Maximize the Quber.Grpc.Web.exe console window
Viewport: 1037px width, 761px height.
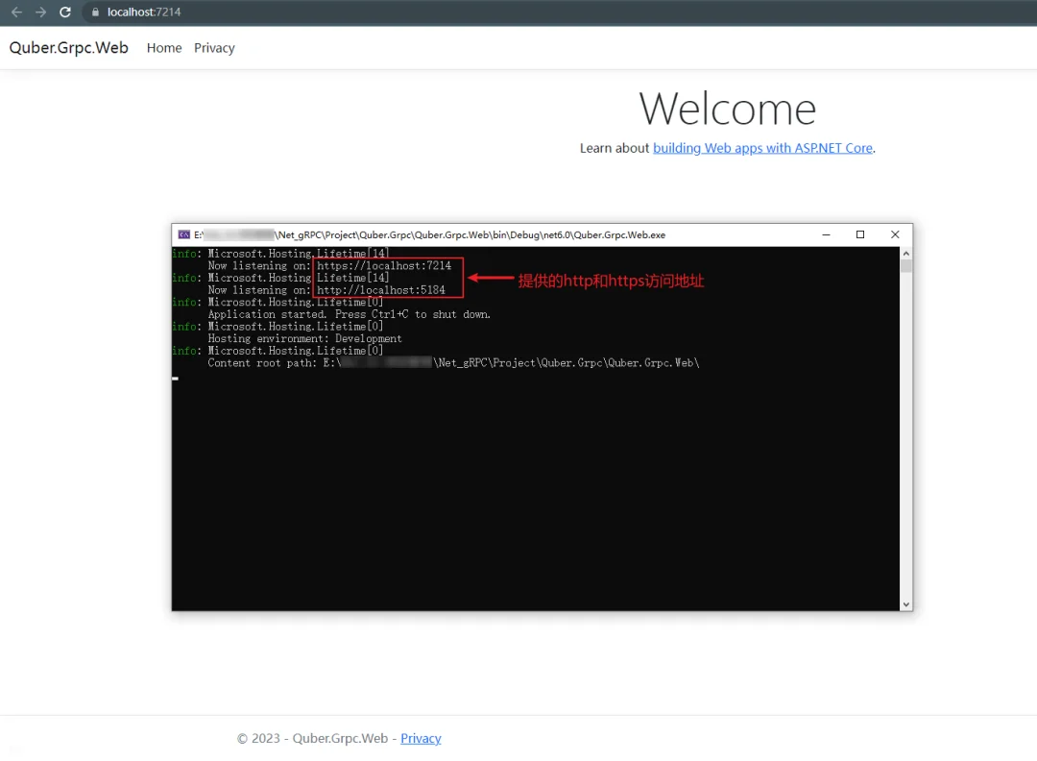click(x=859, y=234)
